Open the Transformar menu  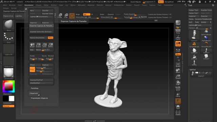point(168,5)
